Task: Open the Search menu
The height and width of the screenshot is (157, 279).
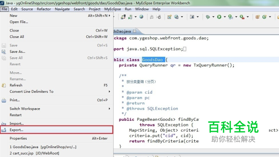Action: (x=79, y=9)
